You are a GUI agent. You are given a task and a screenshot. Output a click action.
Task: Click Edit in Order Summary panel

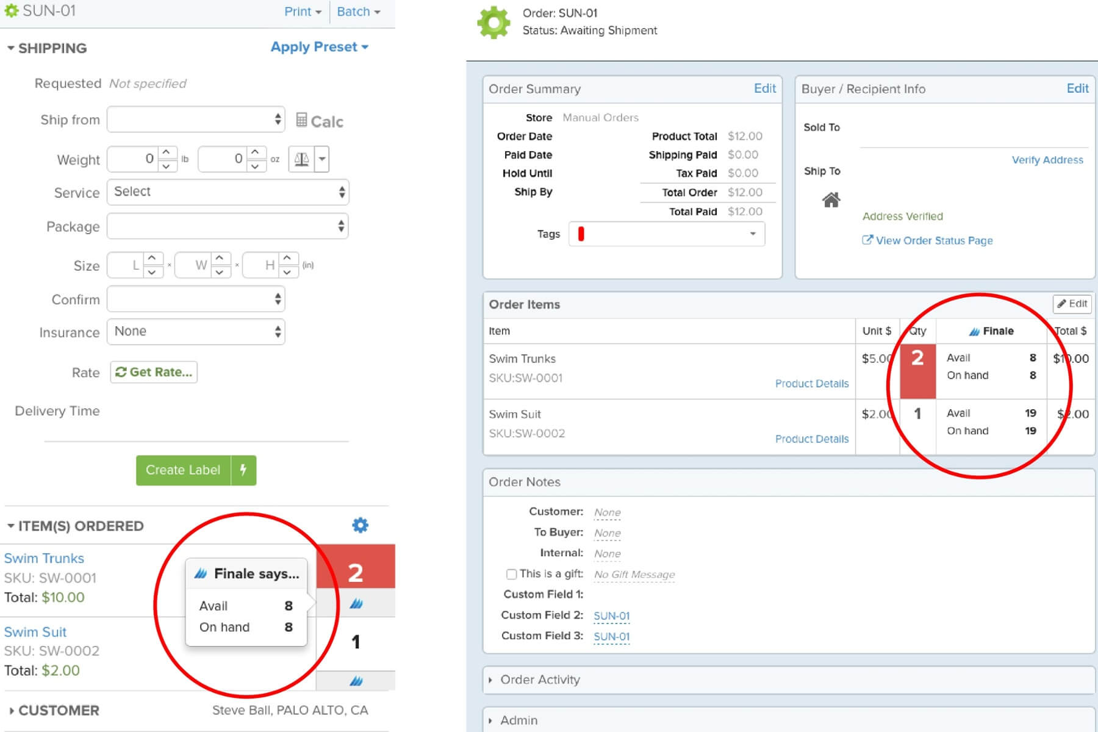pyautogui.click(x=765, y=88)
